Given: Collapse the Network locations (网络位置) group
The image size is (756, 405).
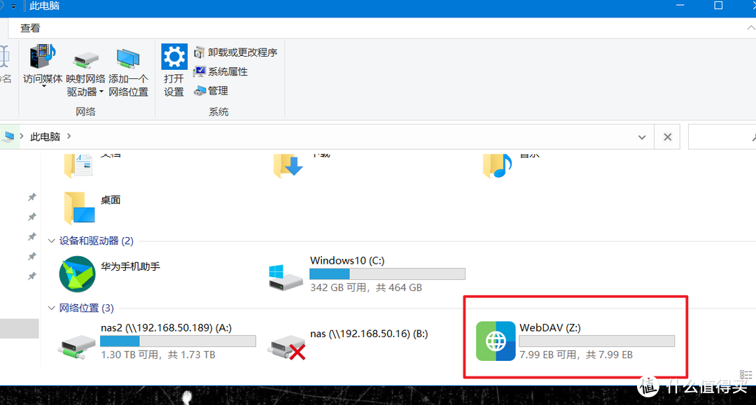Looking at the screenshot, I should coord(52,308).
